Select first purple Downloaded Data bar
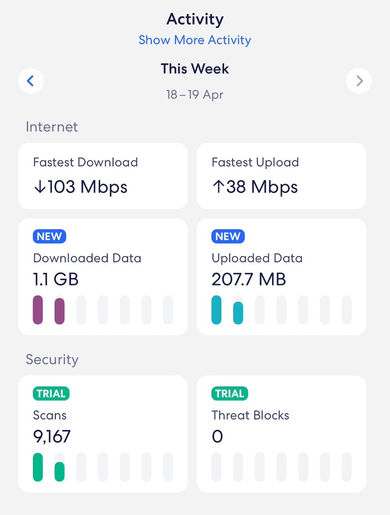This screenshot has height=515, width=390. (x=38, y=310)
